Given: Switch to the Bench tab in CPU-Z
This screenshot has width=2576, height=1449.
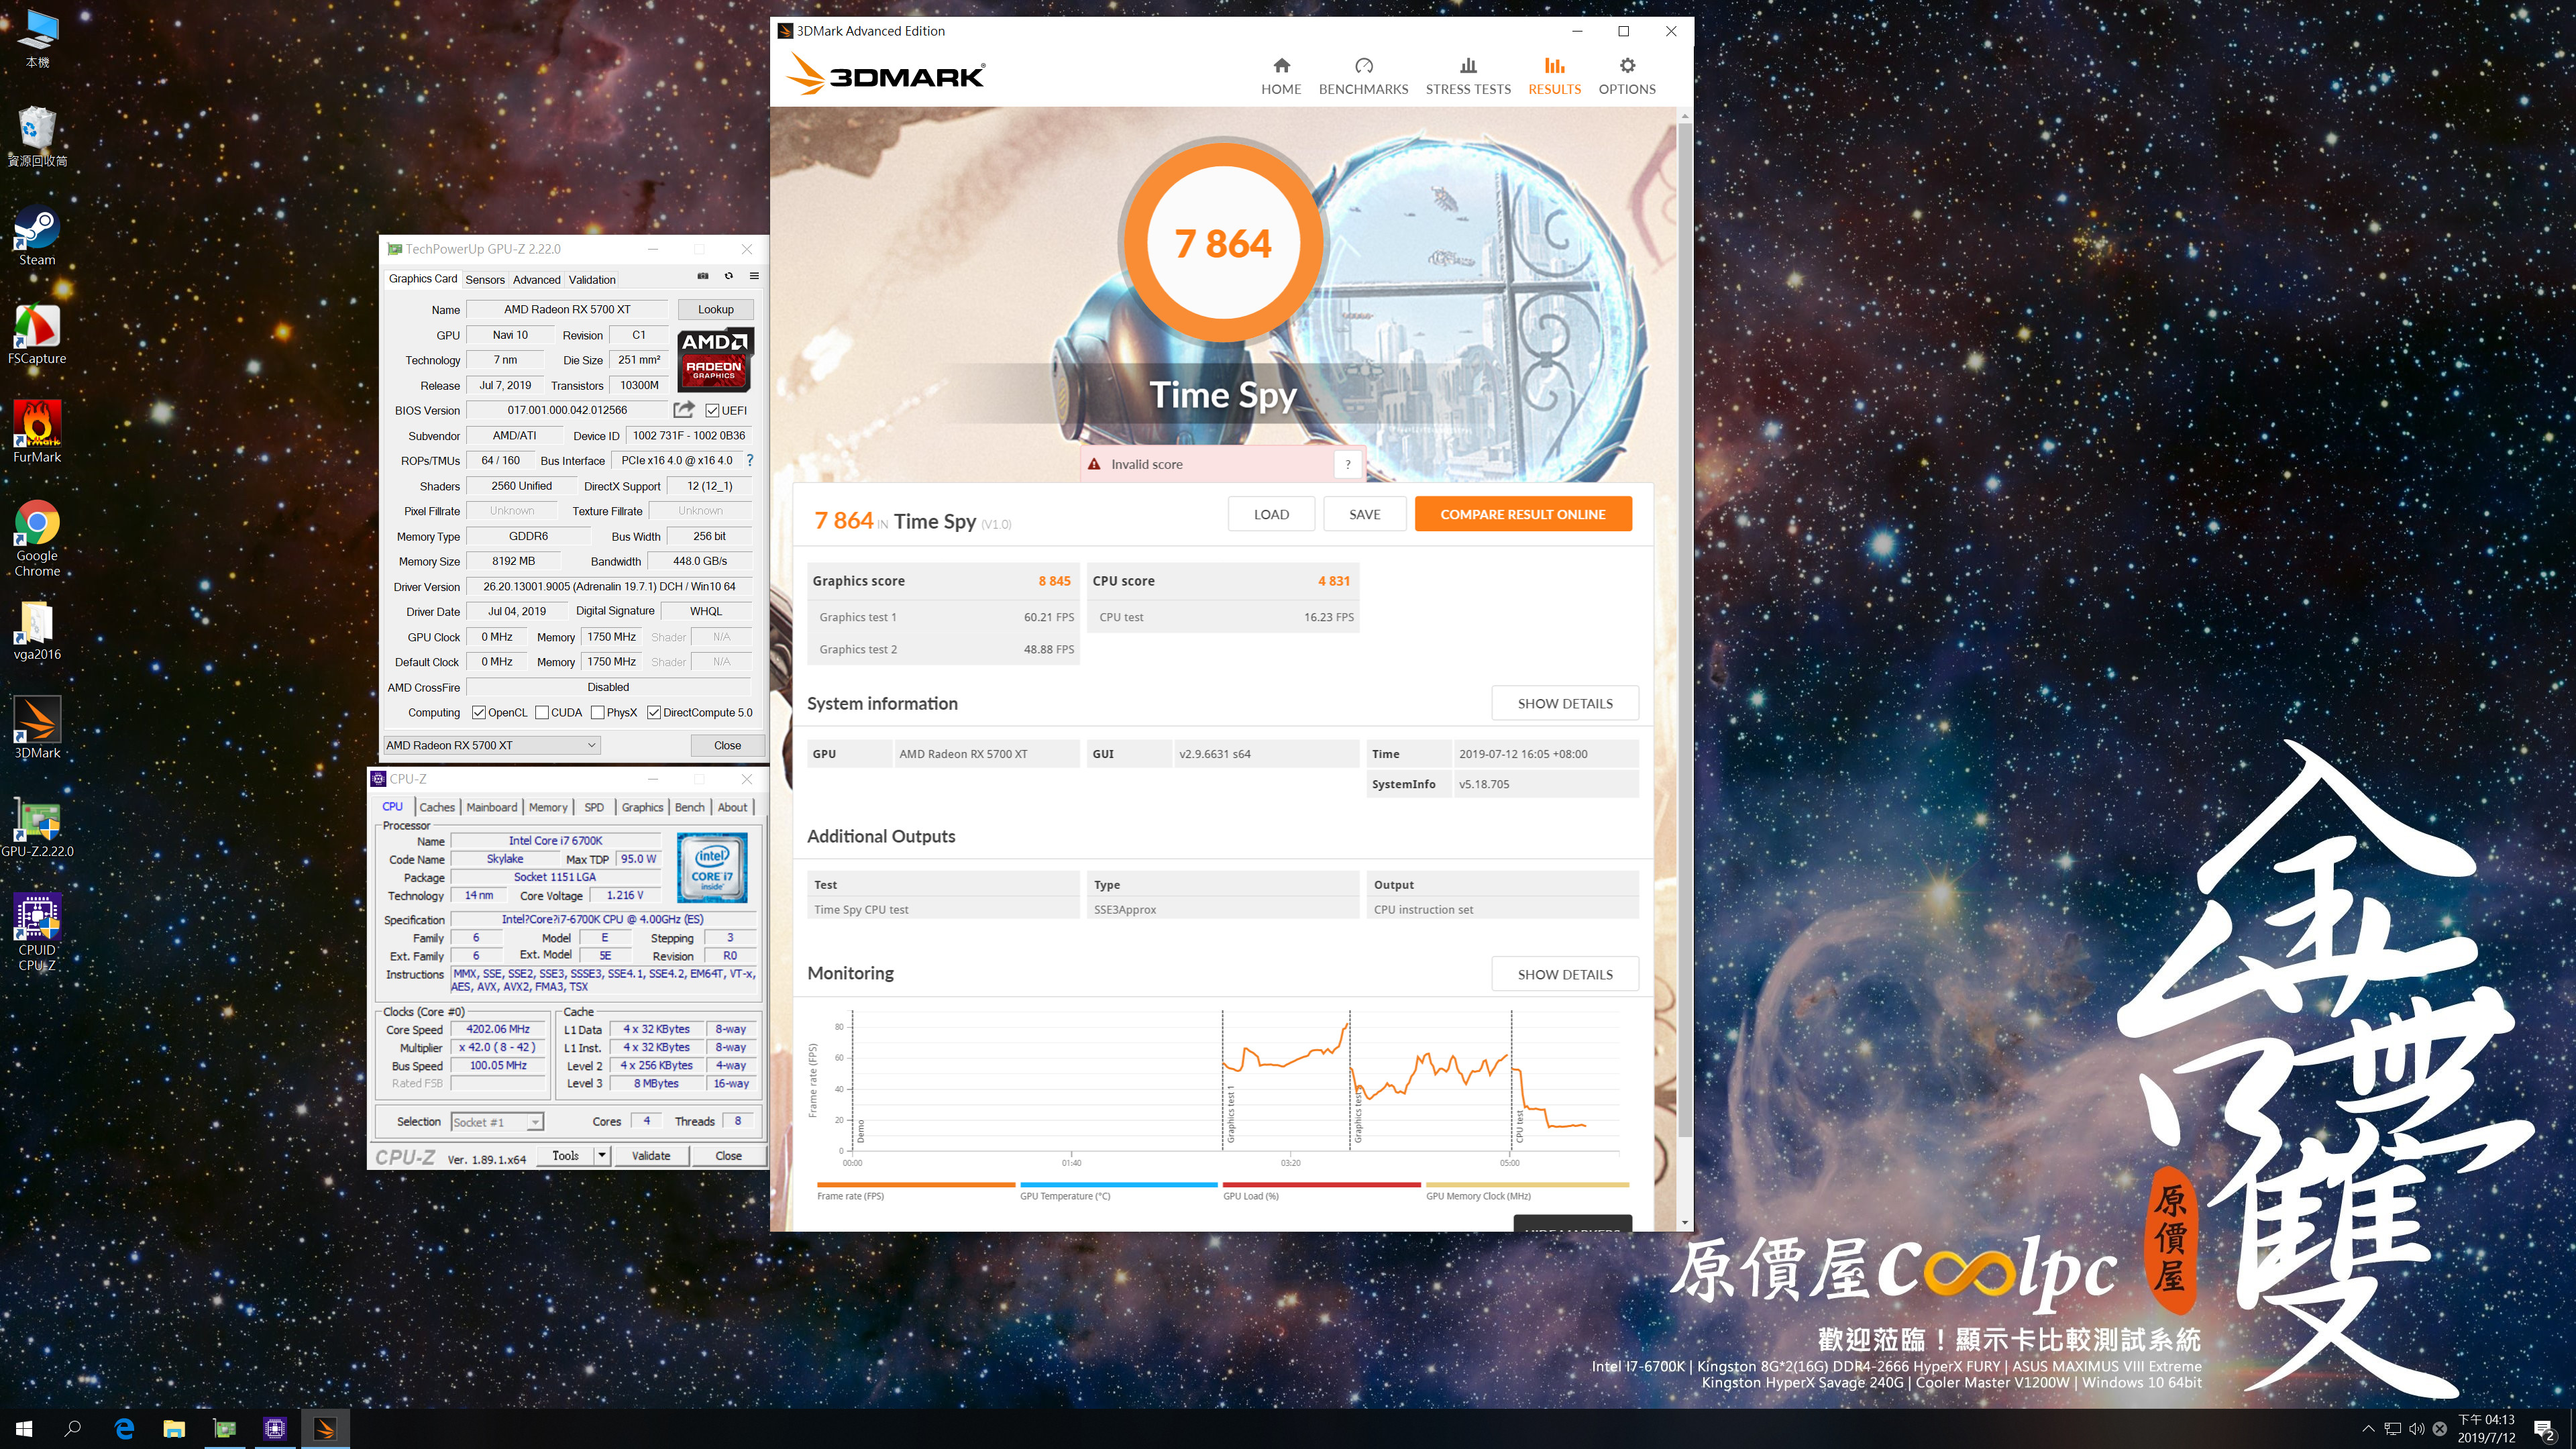Looking at the screenshot, I should pyautogui.click(x=689, y=807).
